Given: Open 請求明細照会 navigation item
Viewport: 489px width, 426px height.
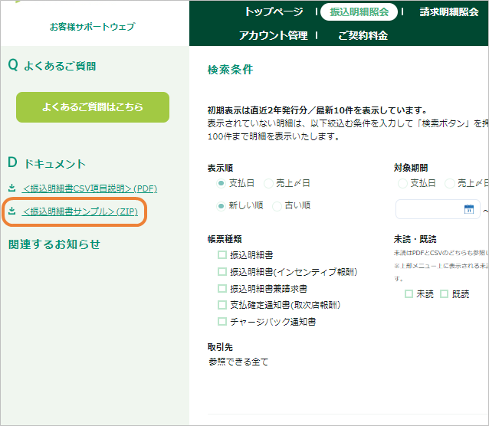Looking at the screenshot, I should [449, 11].
